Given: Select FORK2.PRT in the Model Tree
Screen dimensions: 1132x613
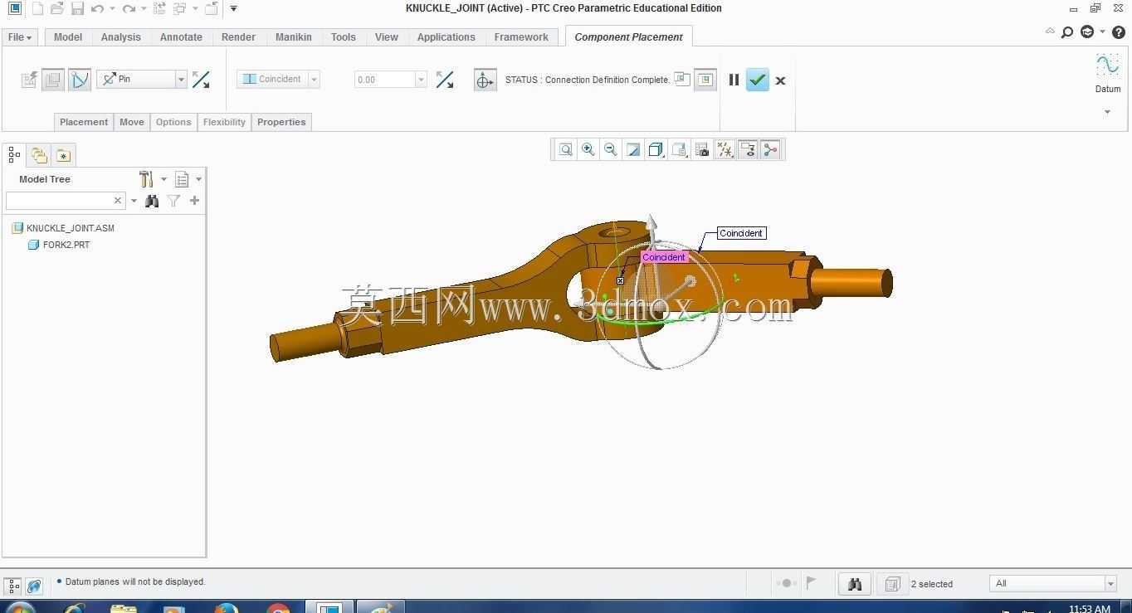Looking at the screenshot, I should pyautogui.click(x=66, y=245).
